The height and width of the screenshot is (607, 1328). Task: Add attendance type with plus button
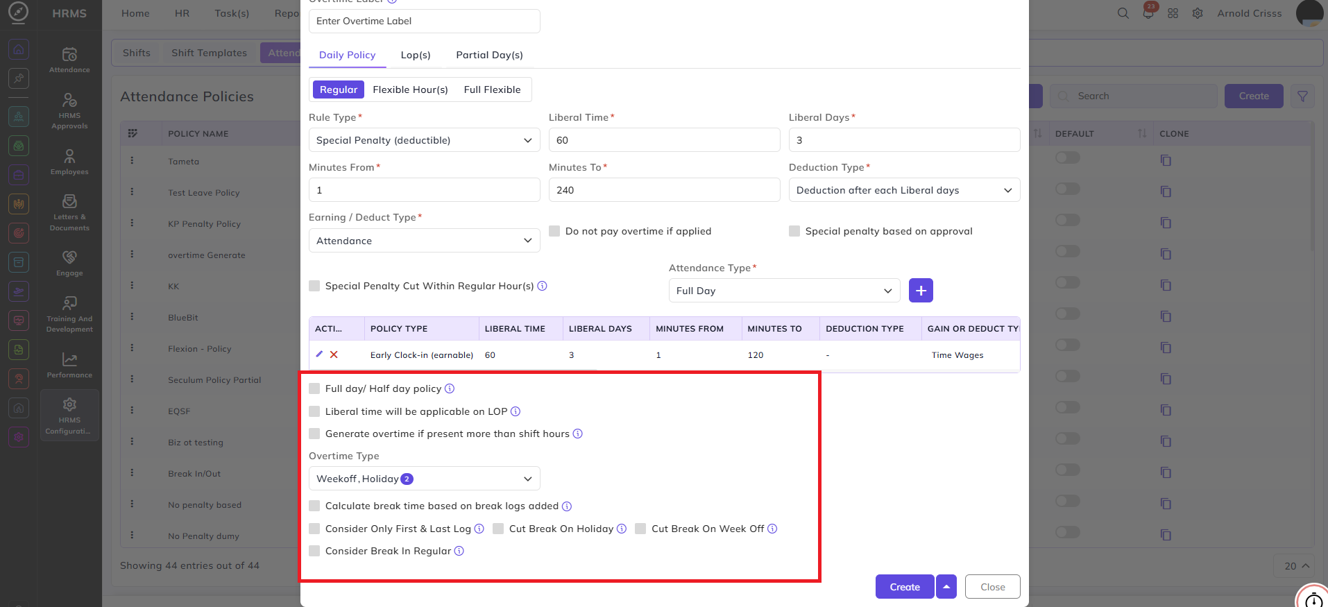pyautogui.click(x=921, y=291)
